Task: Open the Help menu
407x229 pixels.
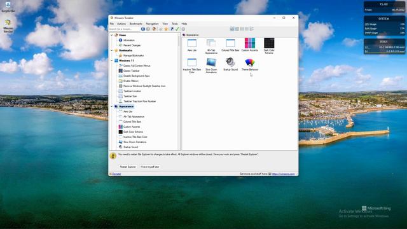Action: [184, 24]
